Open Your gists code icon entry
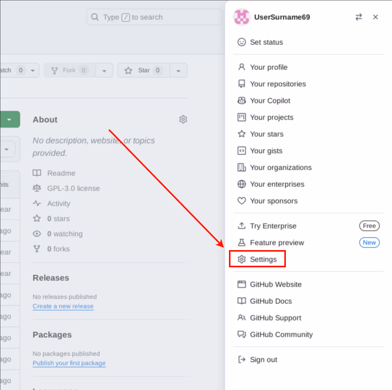Viewport: 392px width, 390px height. pyautogui.click(x=266, y=151)
